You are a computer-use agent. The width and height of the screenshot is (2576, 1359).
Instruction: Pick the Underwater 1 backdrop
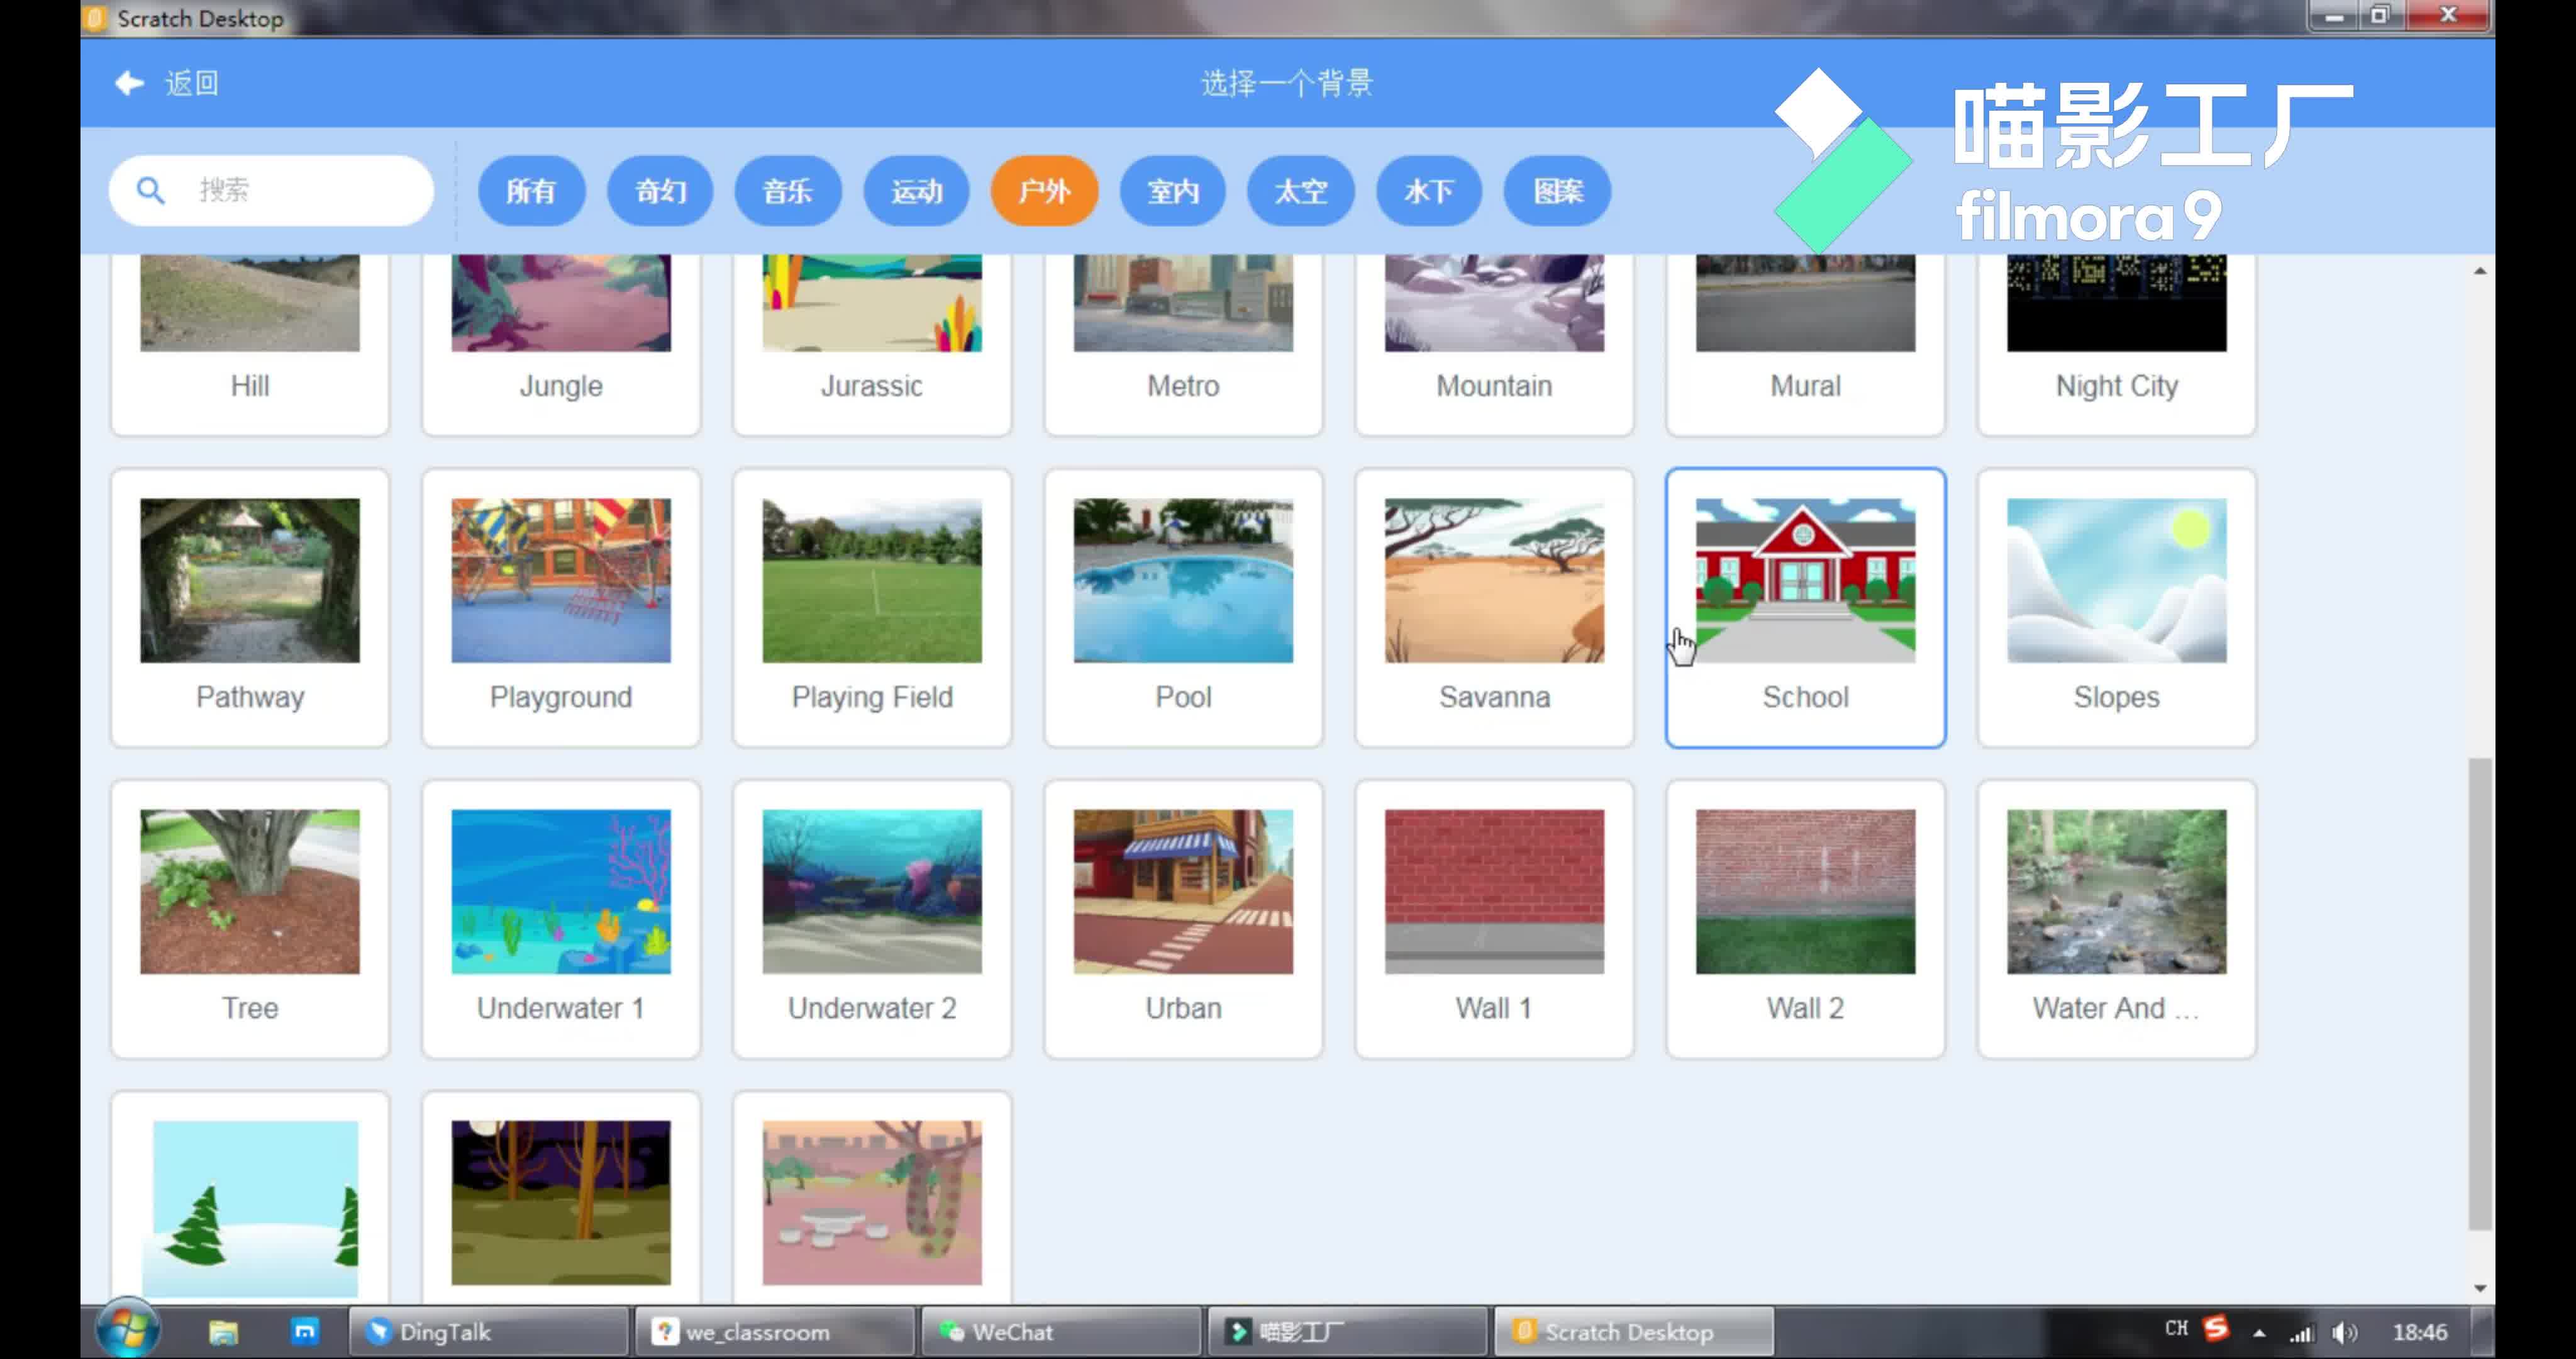[561, 892]
